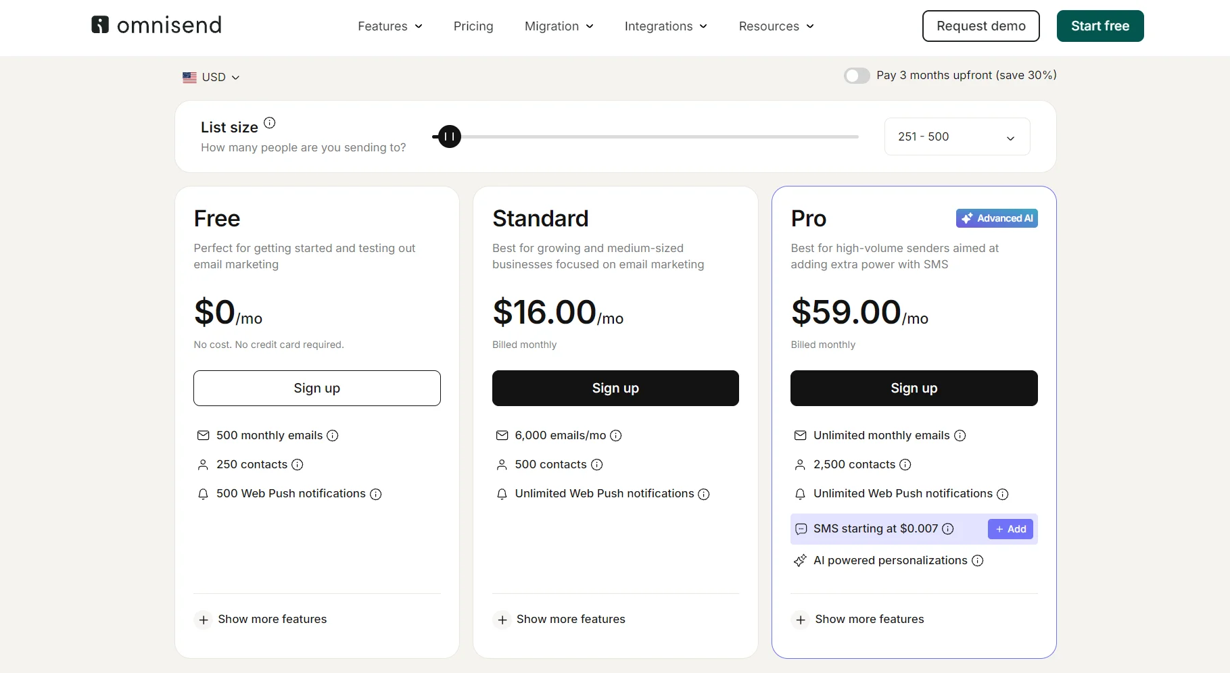This screenshot has height=673, width=1230.
Task: Show more features for Pro plan
Action: [x=858, y=620]
